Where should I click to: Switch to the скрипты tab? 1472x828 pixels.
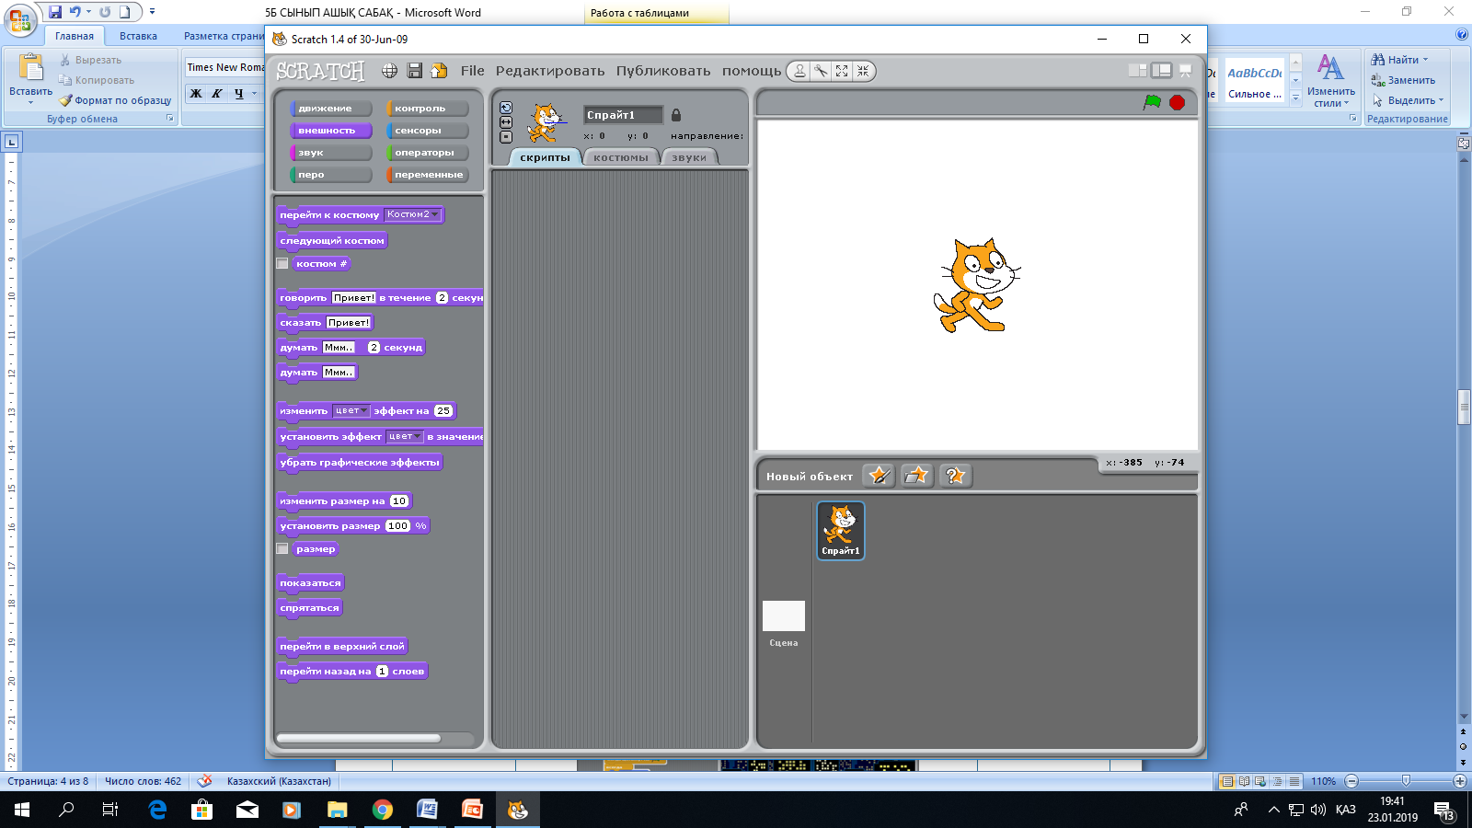(545, 157)
